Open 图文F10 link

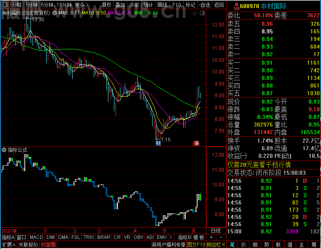[x=196, y=245]
